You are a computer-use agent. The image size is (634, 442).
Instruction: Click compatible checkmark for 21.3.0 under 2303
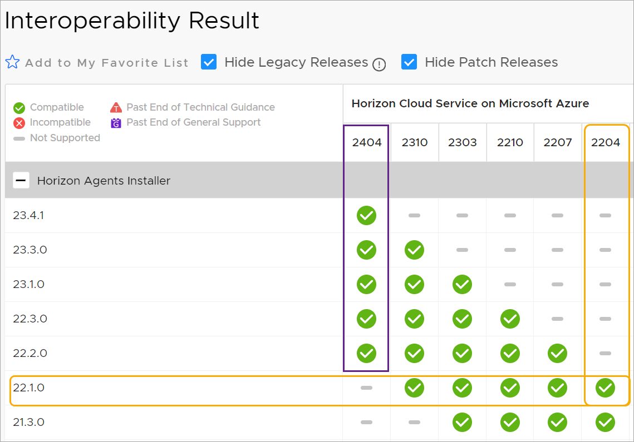462,422
